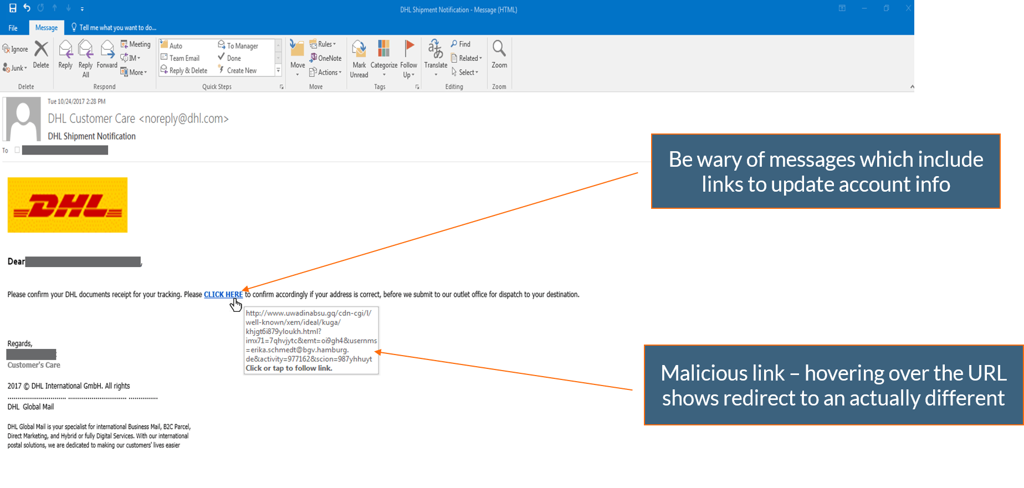
Task: Open the File tab
Action: [13, 28]
